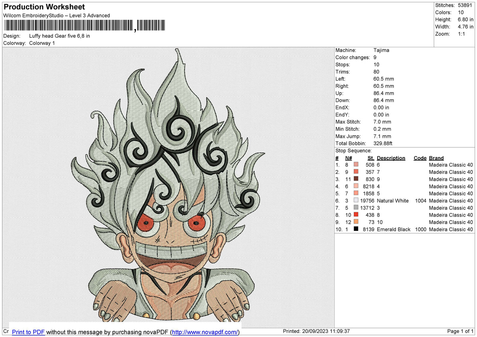Select the Height value 6.80 in
The height and width of the screenshot is (337, 477).
(465, 19)
